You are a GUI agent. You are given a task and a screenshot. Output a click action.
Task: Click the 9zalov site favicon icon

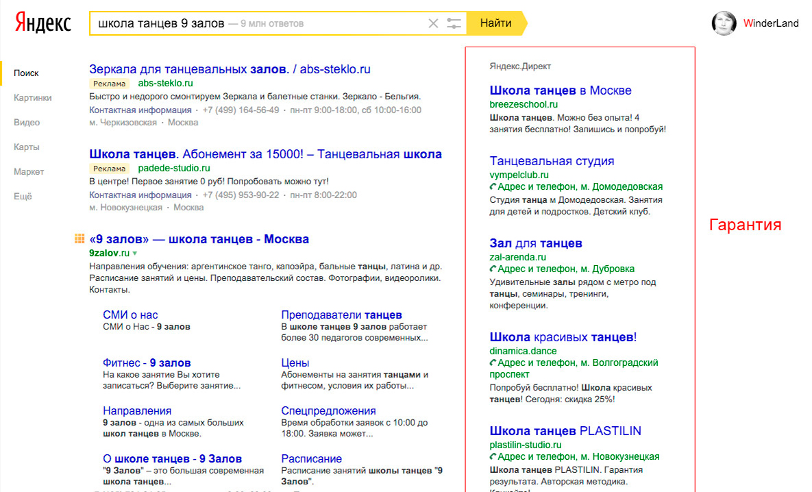(x=79, y=239)
